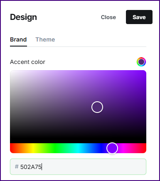The height and width of the screenshot is (181, 160).
Task: Click the purple hue slider handle
Action: point(112,148)
